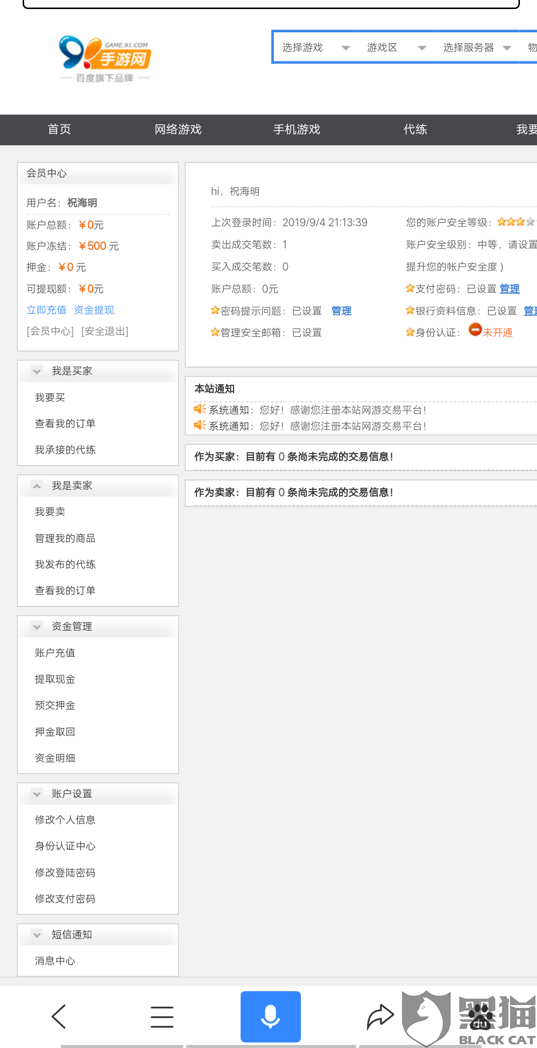Screen dimensions: 537x1048
Task: Open the 网络游戏 nav tab
Action: 178,129
